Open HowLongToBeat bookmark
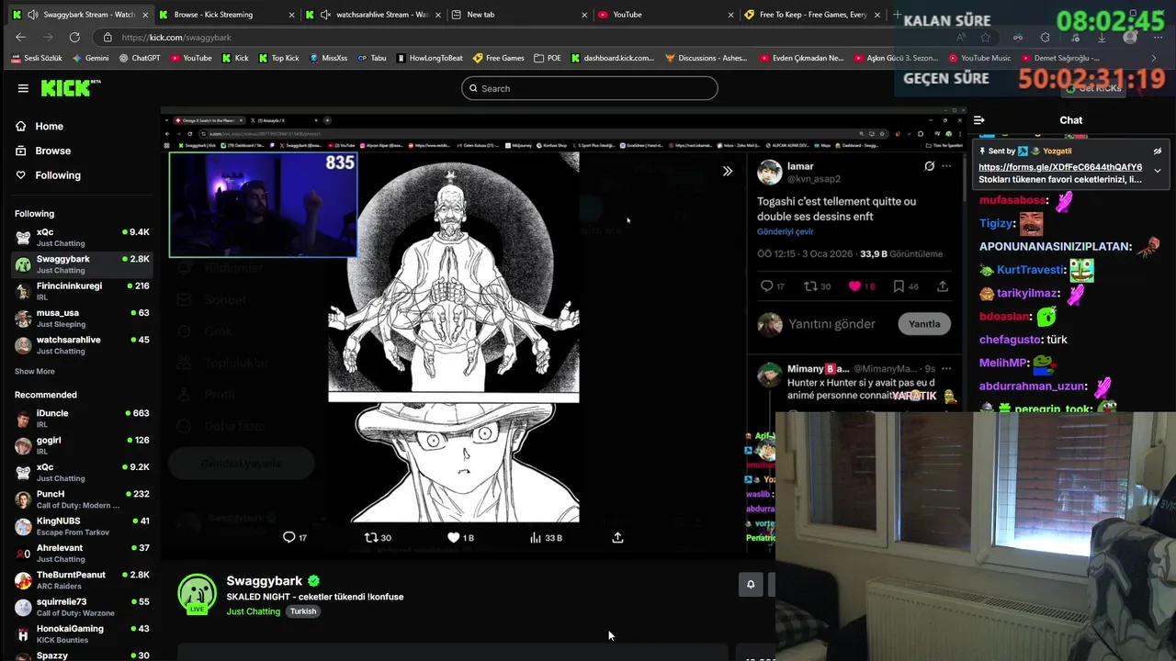 [x=429, y=58]
